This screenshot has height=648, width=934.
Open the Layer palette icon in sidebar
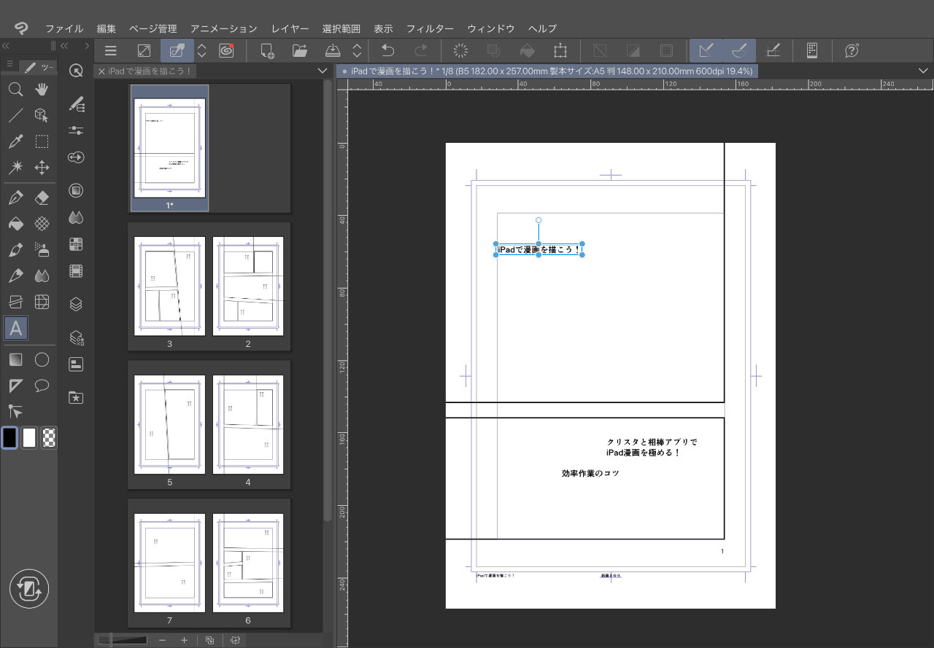click(76, 304)
